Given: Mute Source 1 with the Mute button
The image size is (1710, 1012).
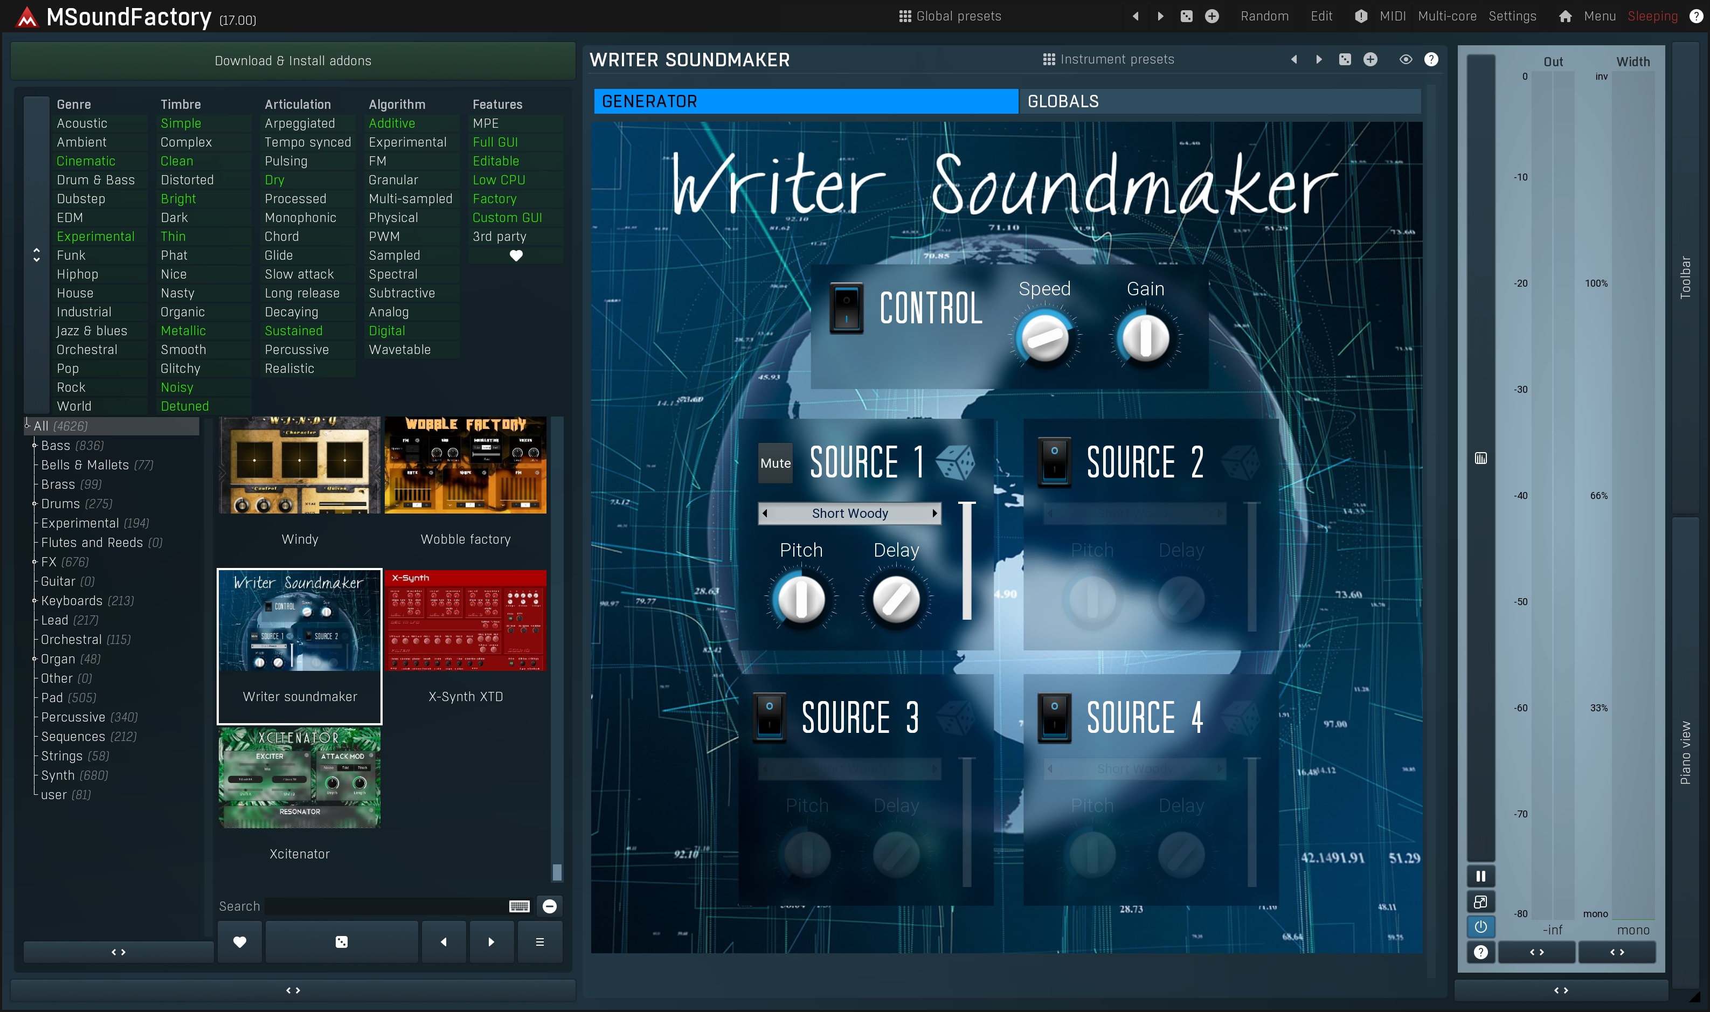Looking at the screenshot, I should click(775, 463).
